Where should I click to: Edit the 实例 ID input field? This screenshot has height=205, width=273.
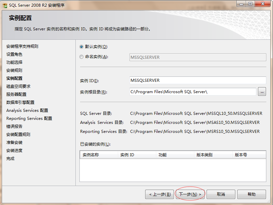(198, 80)
